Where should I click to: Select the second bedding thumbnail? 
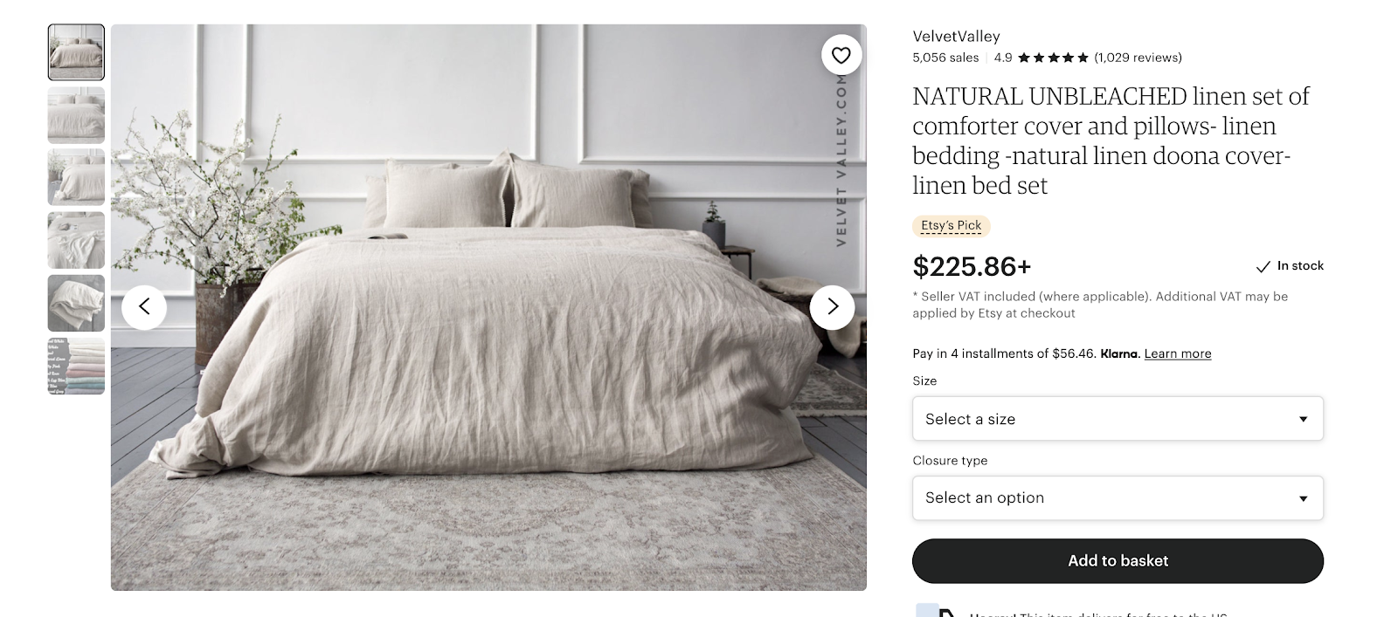[76, 115]
